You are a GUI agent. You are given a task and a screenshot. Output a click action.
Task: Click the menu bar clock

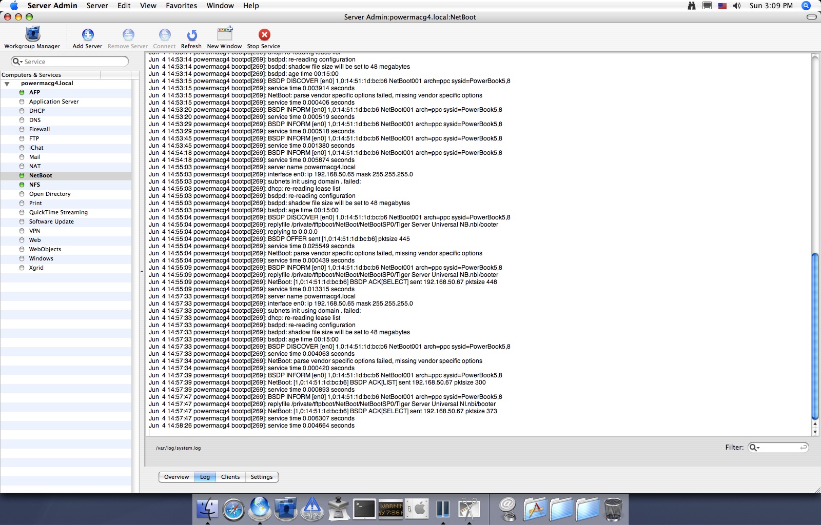[771, 6]
